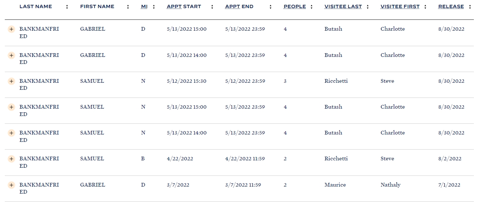
Task: Click sort arrows beside People header
Action: click(x=311, y=7)
